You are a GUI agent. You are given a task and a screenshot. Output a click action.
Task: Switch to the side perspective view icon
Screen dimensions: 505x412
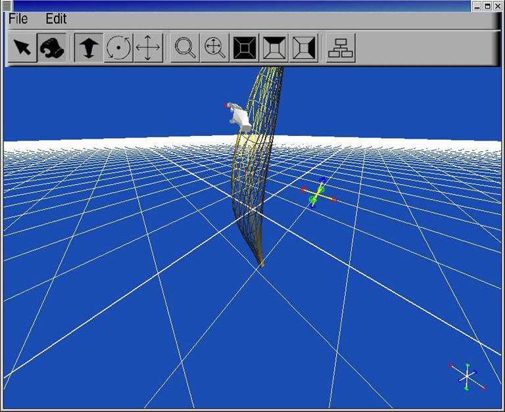coord(304,48)
